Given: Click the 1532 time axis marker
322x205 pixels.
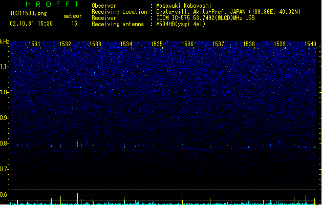Looking at the screenshot, I should pyautogui.click(x=65, y=44).
